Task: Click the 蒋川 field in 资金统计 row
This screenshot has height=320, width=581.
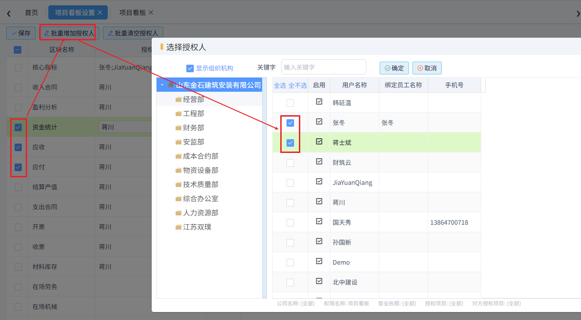Action: (126, 127)
